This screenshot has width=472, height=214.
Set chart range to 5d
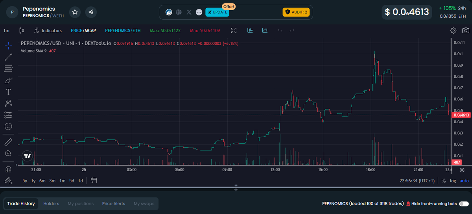point(72,181)
